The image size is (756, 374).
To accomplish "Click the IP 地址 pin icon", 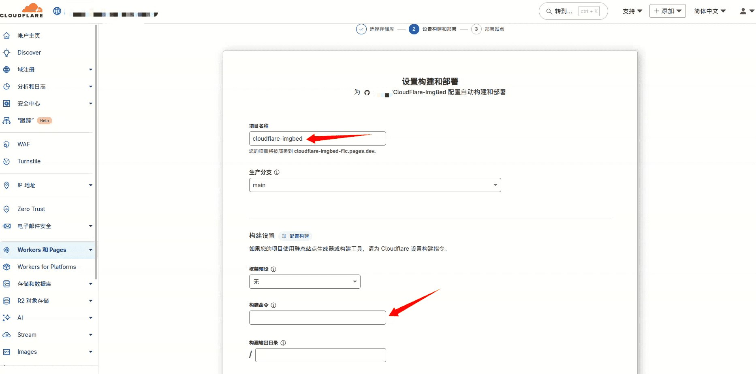I will (x=6, y=185).
